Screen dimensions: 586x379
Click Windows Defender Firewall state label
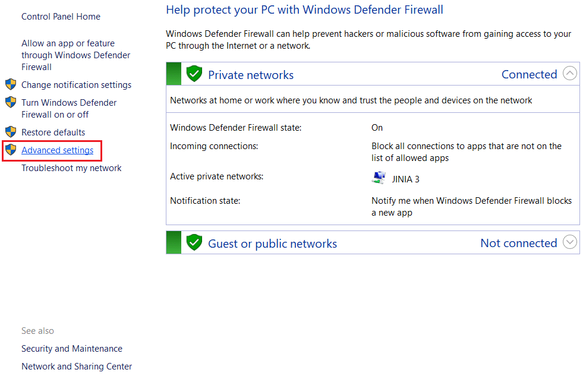pos(236,128)
